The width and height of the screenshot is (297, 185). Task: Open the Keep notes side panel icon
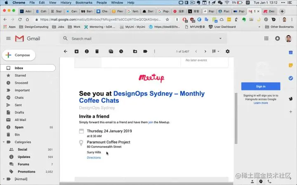click(291, 65)
